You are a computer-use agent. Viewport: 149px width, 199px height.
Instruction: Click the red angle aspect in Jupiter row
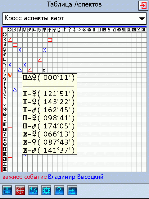(x=40, y=60)
